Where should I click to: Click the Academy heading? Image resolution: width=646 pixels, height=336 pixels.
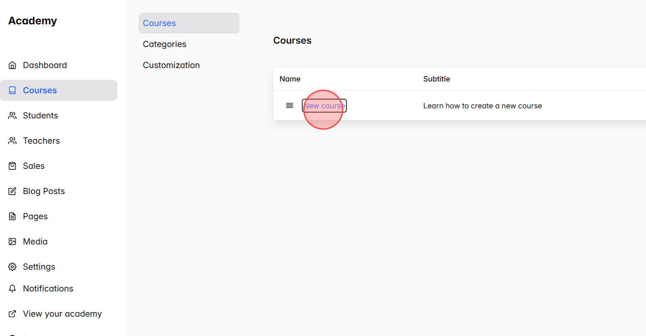point(32,20)
